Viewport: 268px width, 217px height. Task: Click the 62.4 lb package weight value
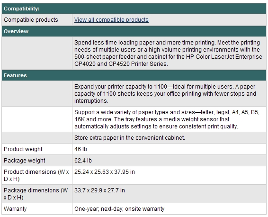coord(83,161)
